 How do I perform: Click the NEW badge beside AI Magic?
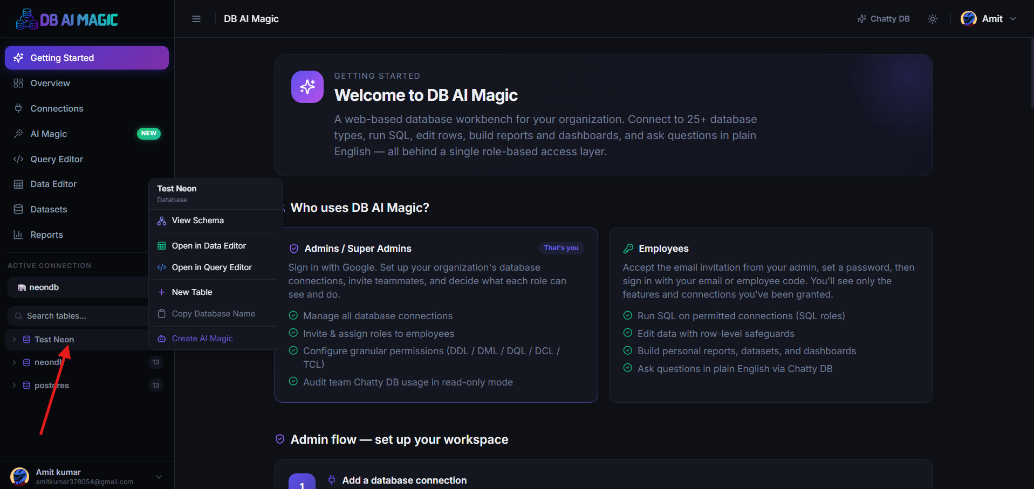(149, 133)
